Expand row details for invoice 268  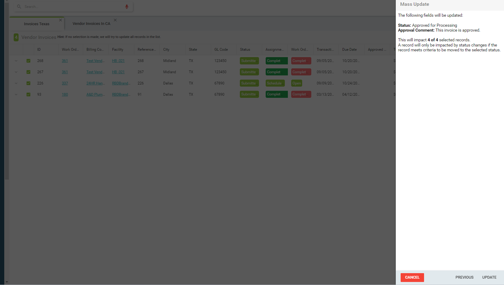point(16,61)
